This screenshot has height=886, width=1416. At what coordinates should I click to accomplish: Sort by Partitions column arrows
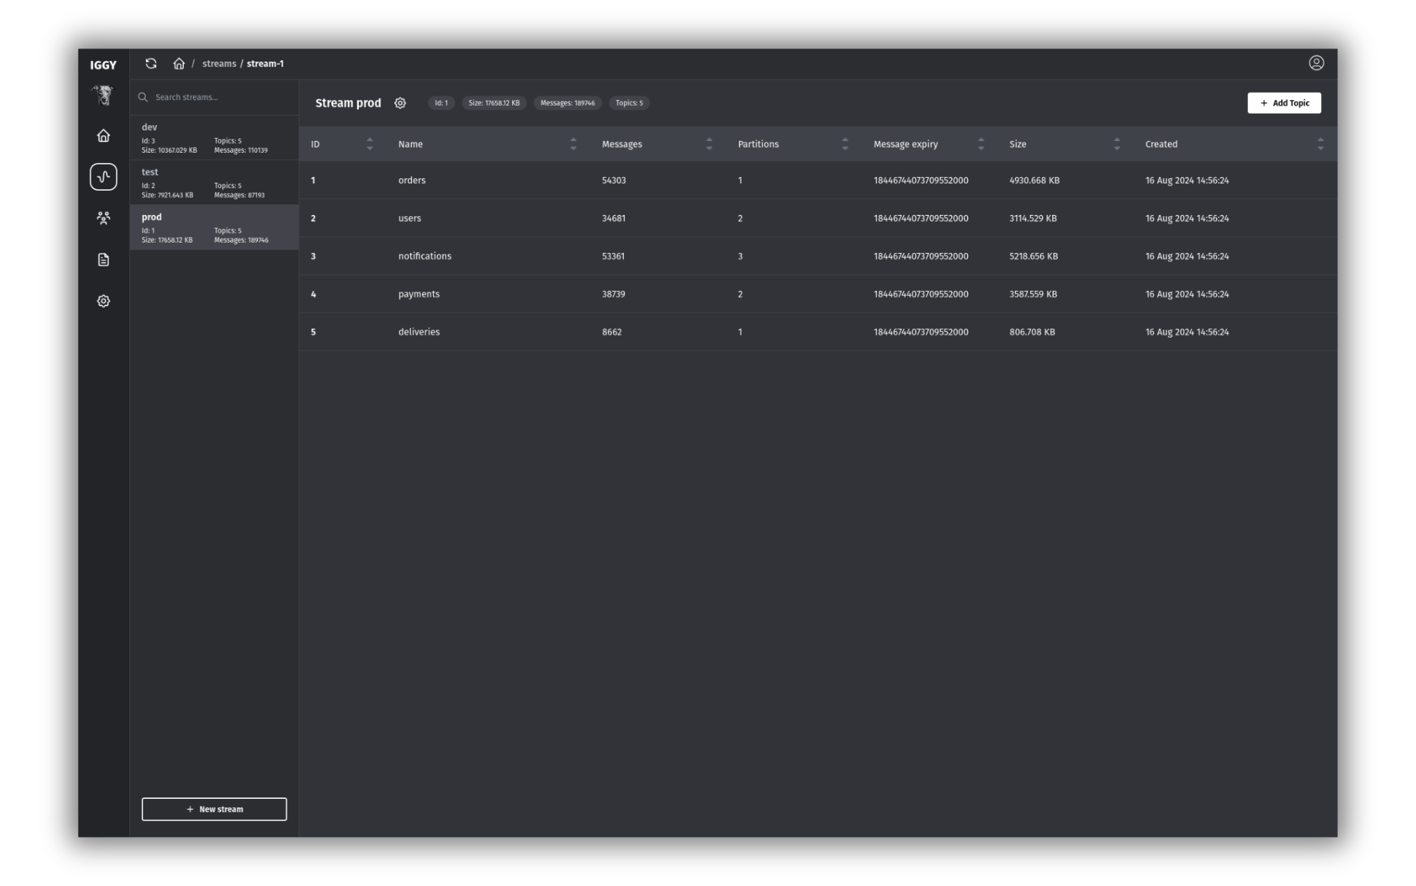845,144
